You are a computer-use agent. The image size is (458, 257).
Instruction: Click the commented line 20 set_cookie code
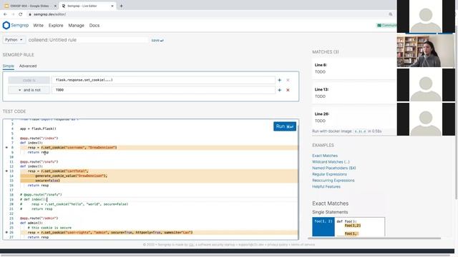click(x=74, y=204)
